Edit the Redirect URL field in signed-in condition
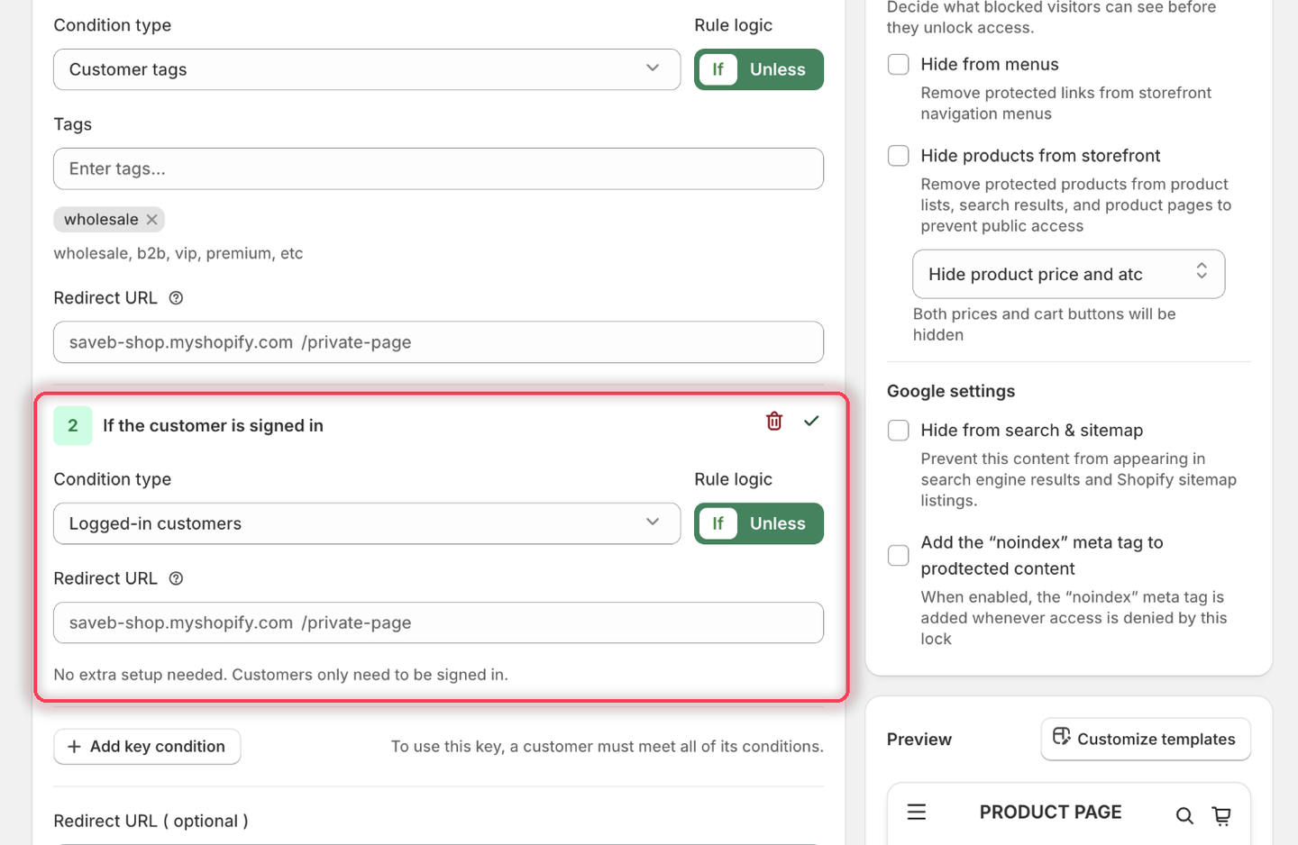1298x845 pixels. (438, 622)
